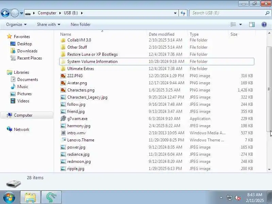
Task: Open Desktop in Favorites
Action: pos(24,44)
